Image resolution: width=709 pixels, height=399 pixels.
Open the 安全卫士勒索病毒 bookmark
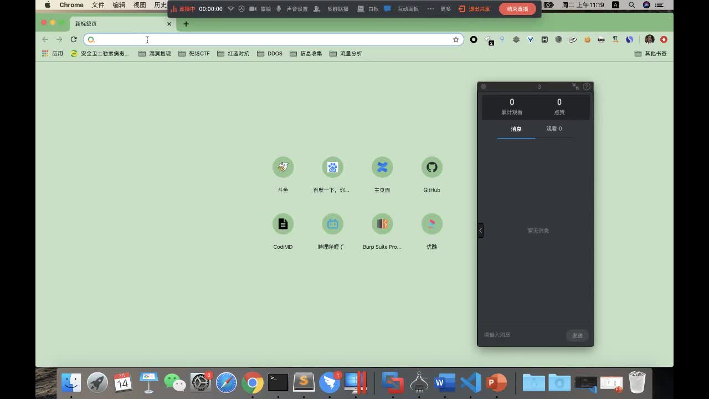[100, 54]
